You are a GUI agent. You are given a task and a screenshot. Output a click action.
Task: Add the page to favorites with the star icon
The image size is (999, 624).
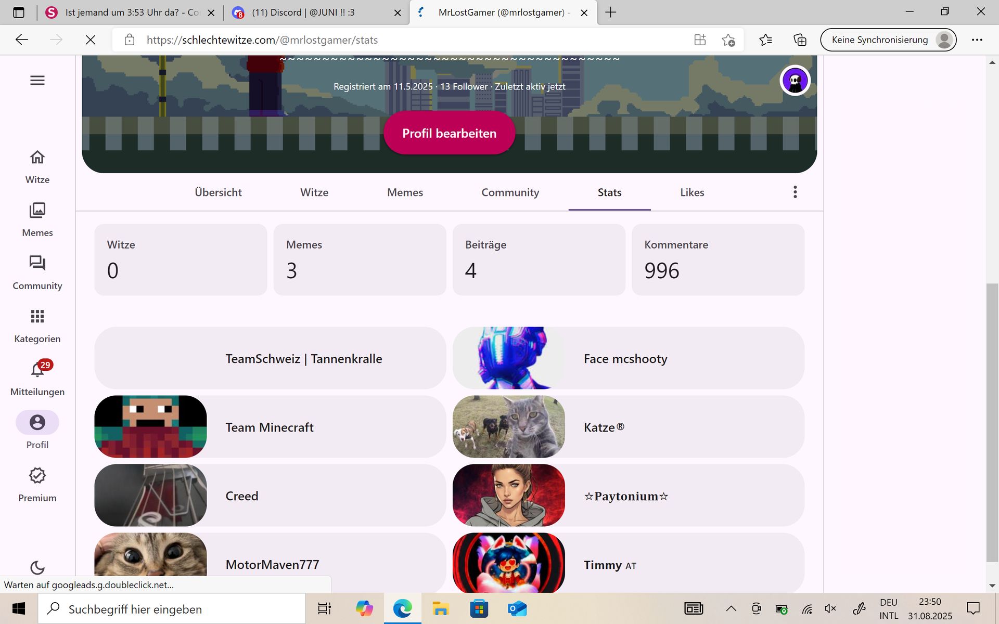coord(728,40)
